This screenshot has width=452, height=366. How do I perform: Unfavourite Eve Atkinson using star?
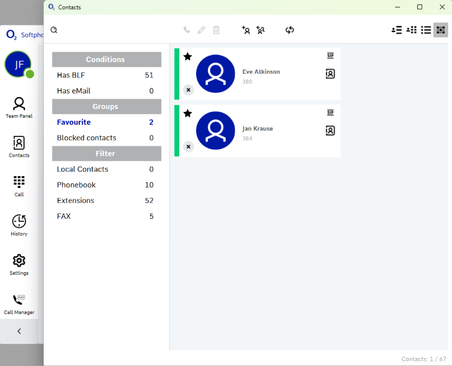(187, 56)
